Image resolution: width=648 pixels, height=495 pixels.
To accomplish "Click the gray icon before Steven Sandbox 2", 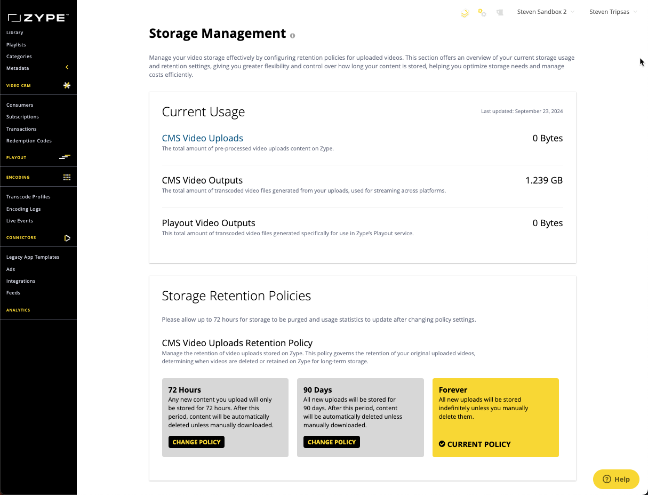I will [500, 12].
